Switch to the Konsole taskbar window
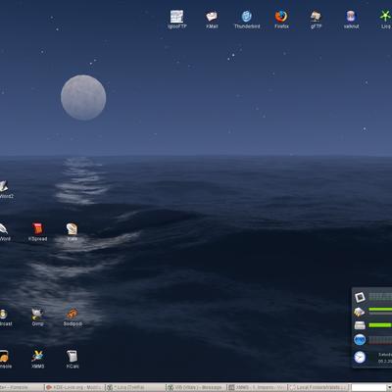This screenshot has height=392, width=392. click(x=21, y=387)
